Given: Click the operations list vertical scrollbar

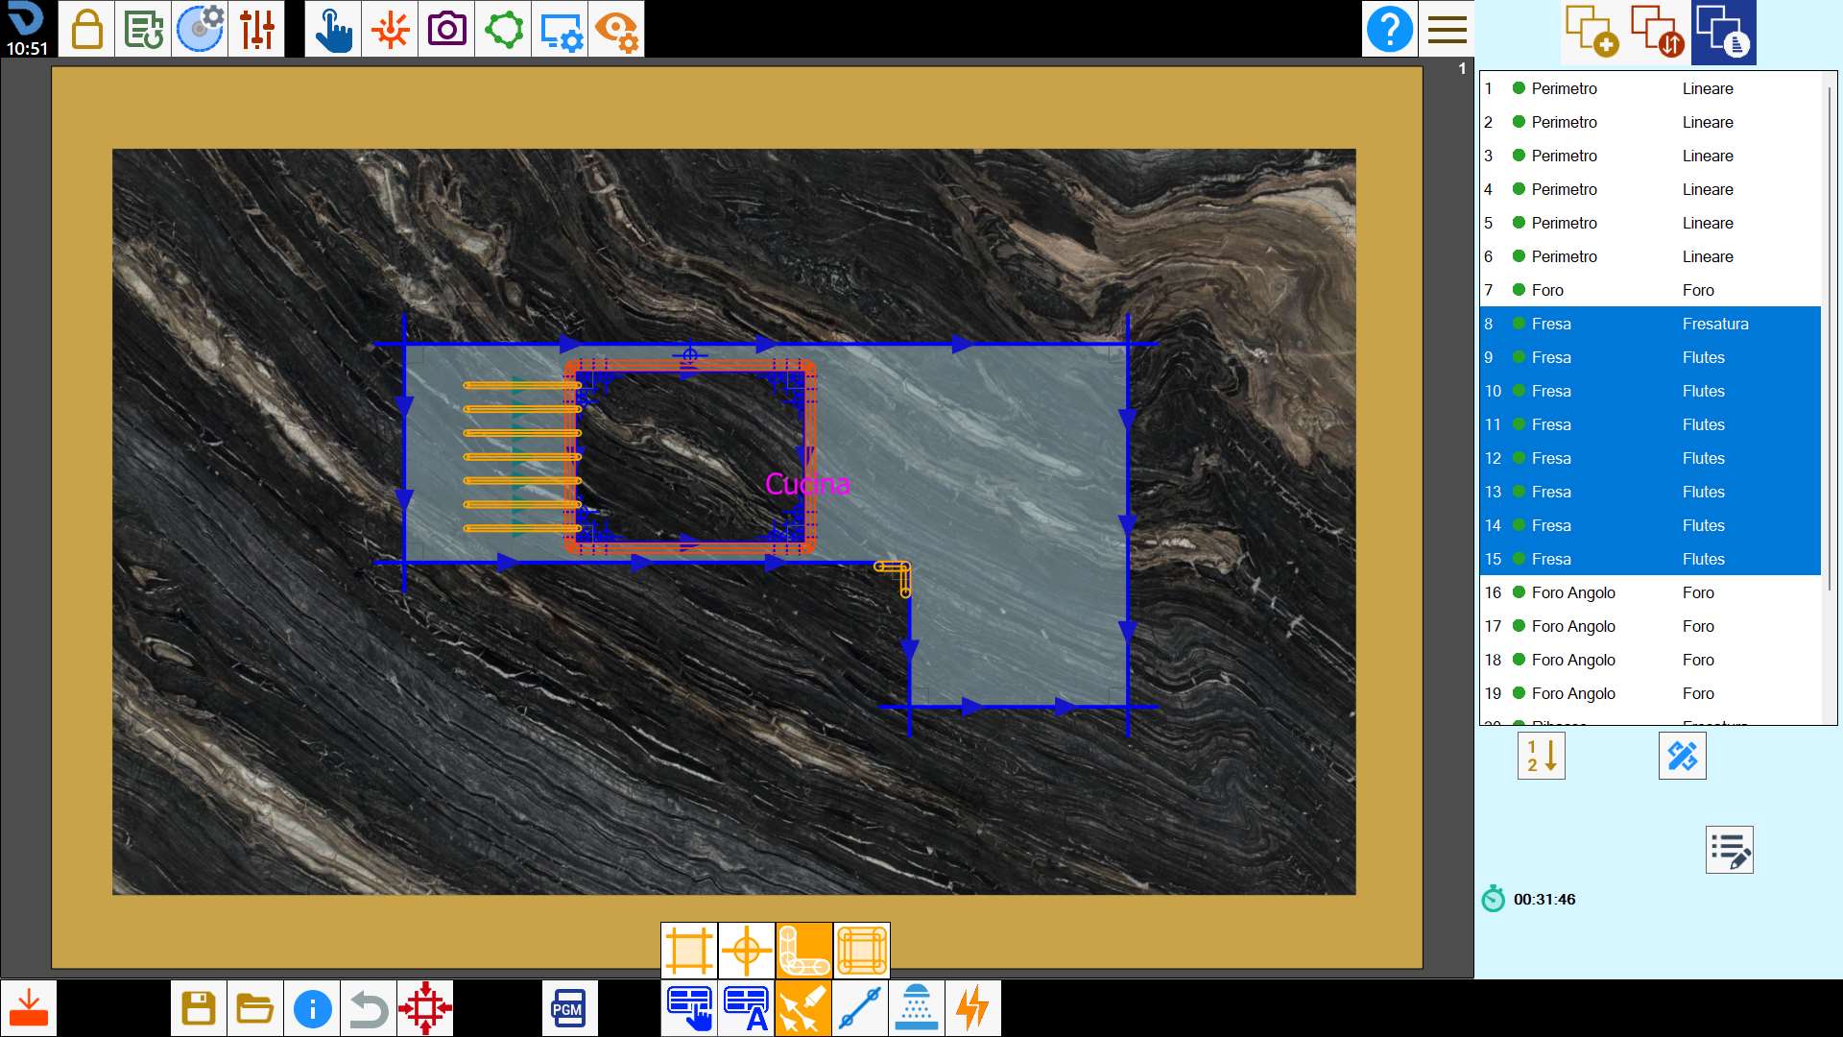Looking at the screenshot, I should click(1830, 398).
